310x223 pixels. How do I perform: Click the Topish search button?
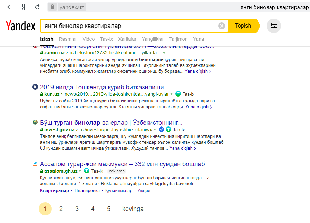point(243,26)
